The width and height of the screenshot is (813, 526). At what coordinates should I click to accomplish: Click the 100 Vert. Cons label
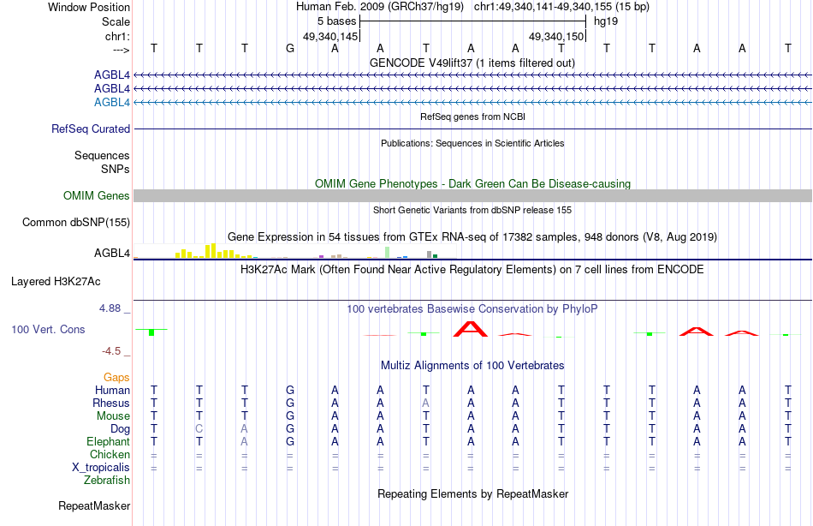pos(48,329)
